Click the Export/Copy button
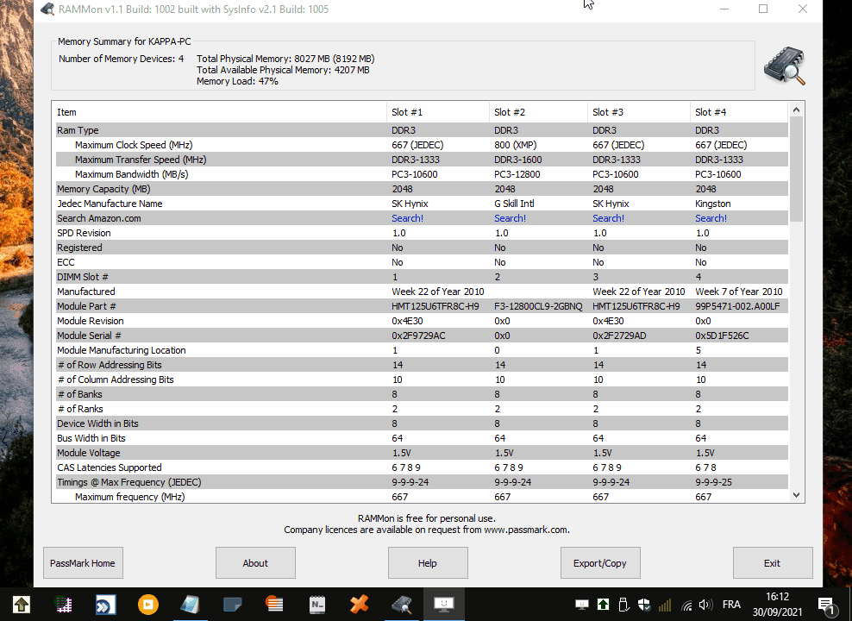 click(x=600, y=563)
